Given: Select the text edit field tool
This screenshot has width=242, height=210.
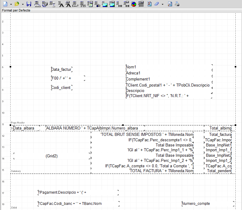Looking at the screenshot, I should point(52,4).
